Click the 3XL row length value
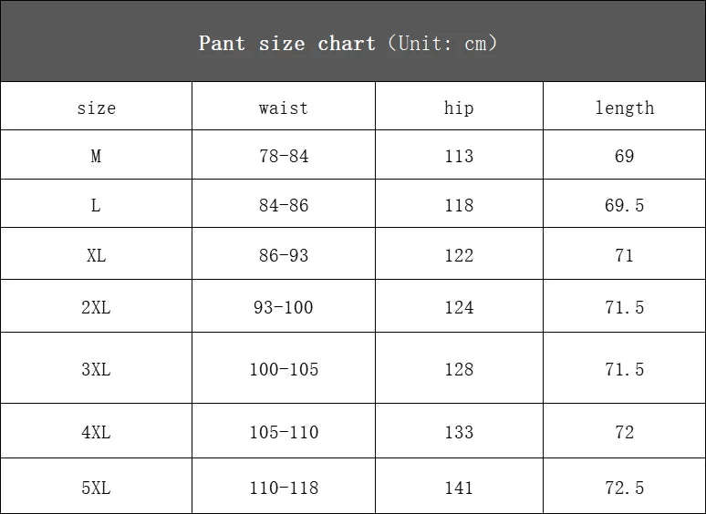The height and width of the screenshot is (514, 706). [624, 369]
